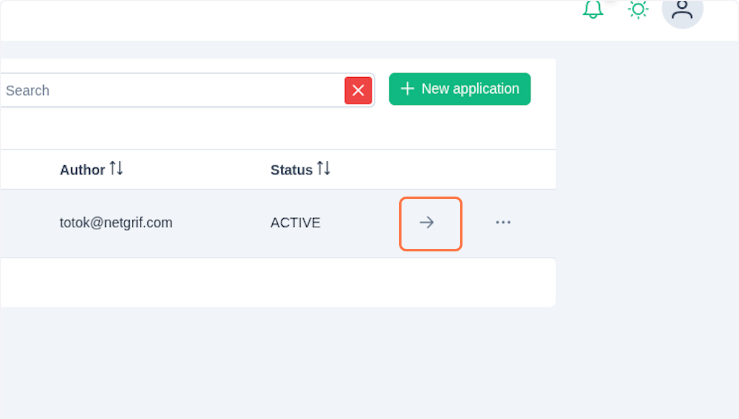
Task: Select the Author column header
Action: [82, 169]
